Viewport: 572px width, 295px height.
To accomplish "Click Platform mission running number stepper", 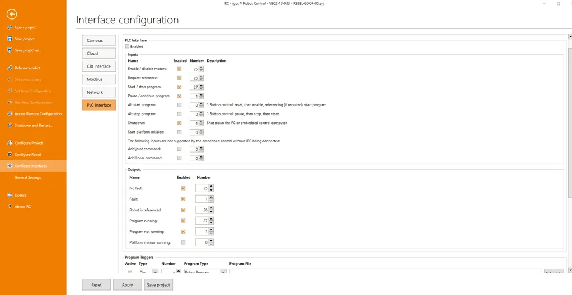I will point(211,242).
